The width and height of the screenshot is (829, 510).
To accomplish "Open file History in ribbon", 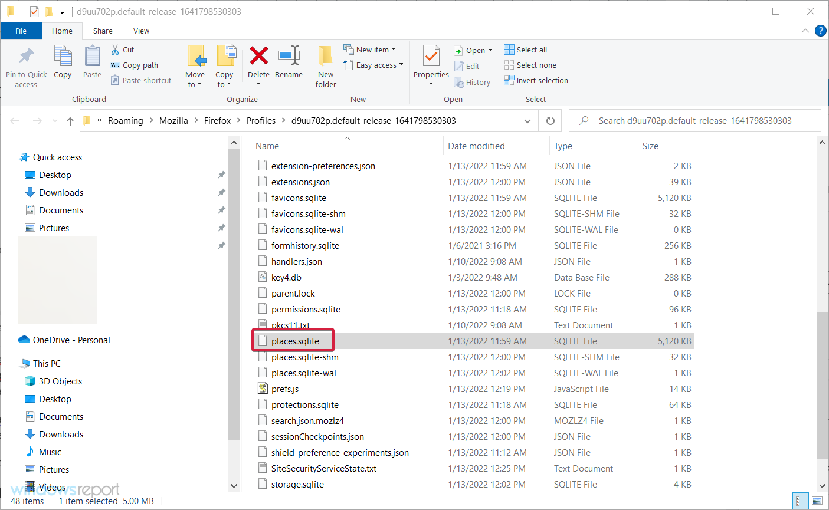I will (x=473, y=83).
